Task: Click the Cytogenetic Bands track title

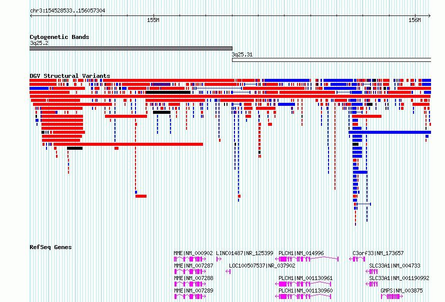Action: (59, 37)
